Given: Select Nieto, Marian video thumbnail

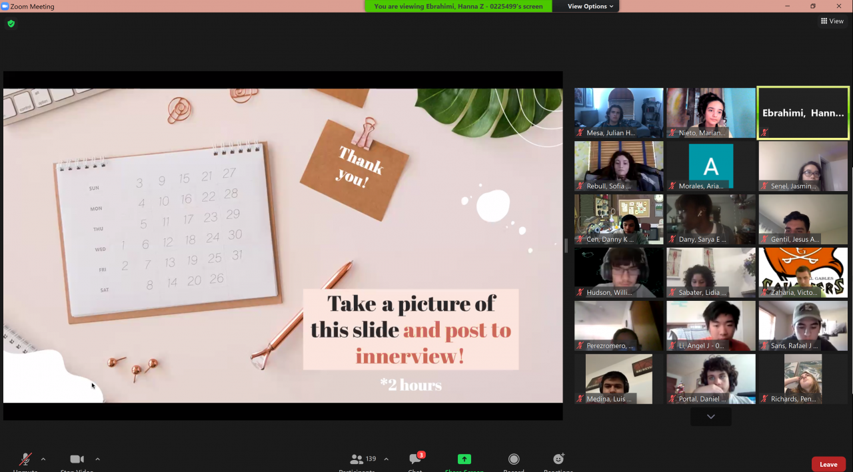Looking at the screenshot, I should tap(711, 113).
